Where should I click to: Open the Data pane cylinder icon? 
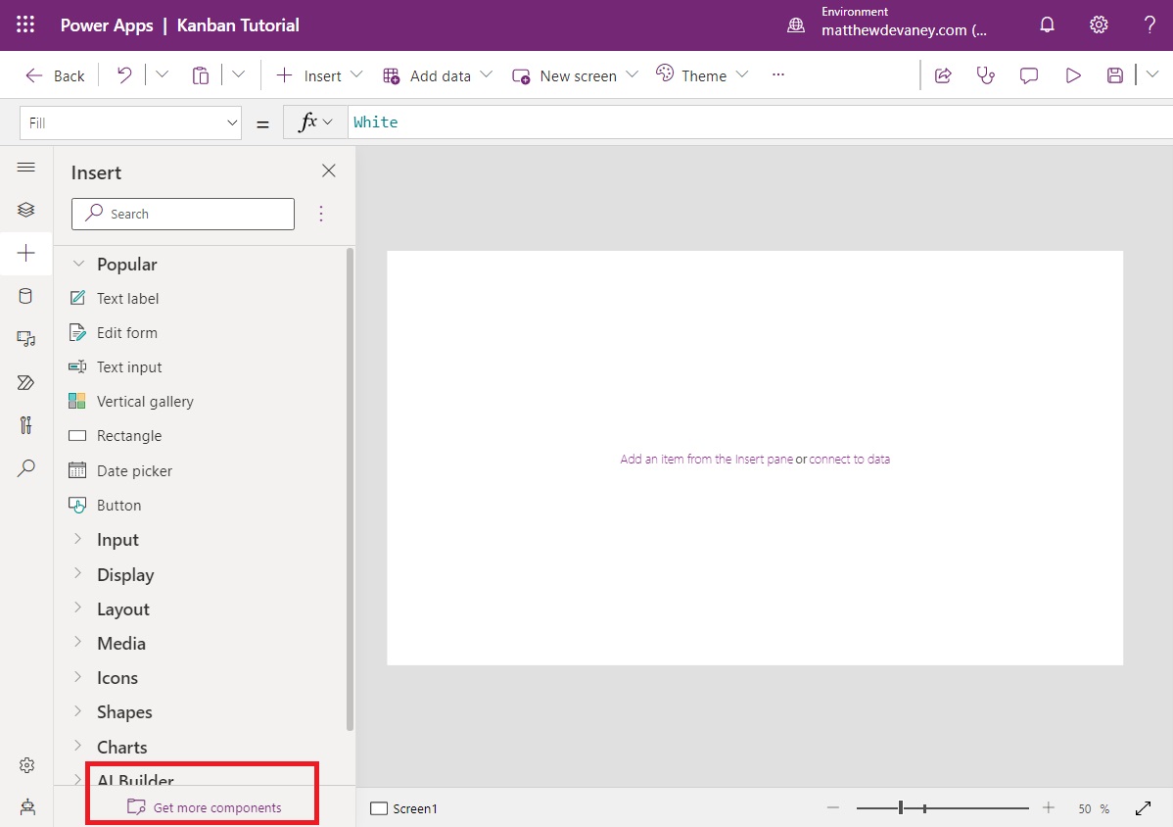coord(26,296)
